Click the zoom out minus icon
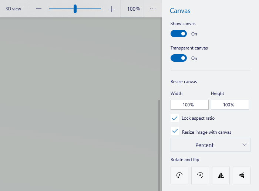 [38, 9]
